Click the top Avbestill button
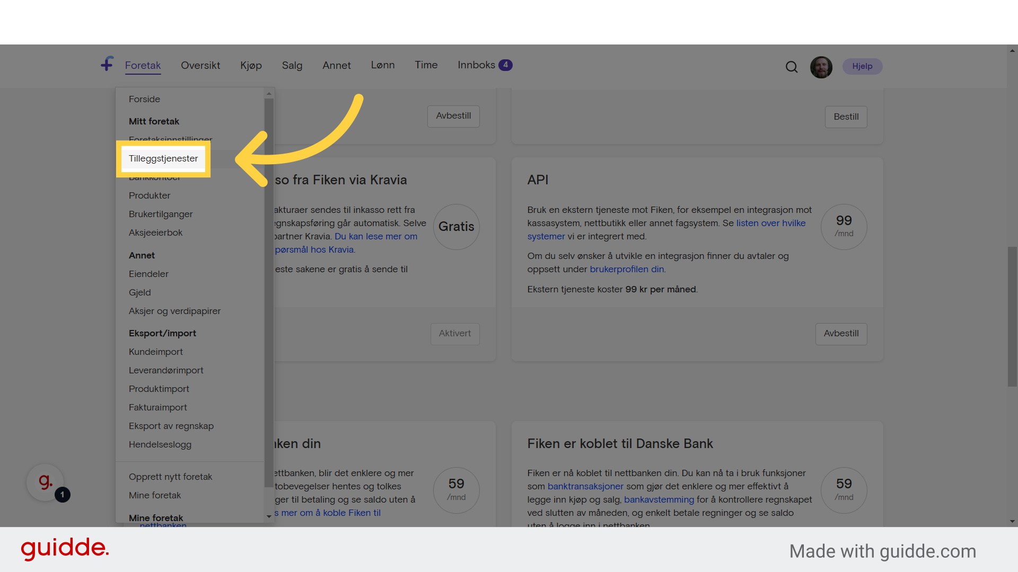 click(x=453, y=116)
